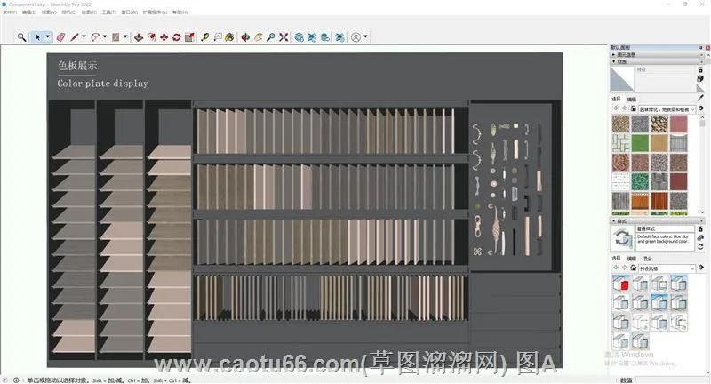Open the 视图(V) menu
This screenshot has width=711, height=384.
point(49,12)
